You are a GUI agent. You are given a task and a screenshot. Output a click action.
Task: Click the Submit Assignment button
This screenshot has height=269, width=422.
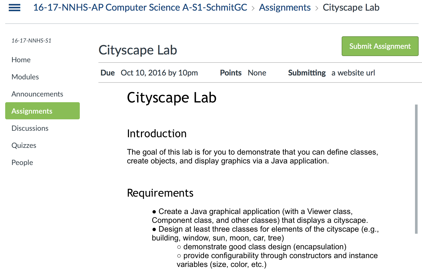(380, 46)
